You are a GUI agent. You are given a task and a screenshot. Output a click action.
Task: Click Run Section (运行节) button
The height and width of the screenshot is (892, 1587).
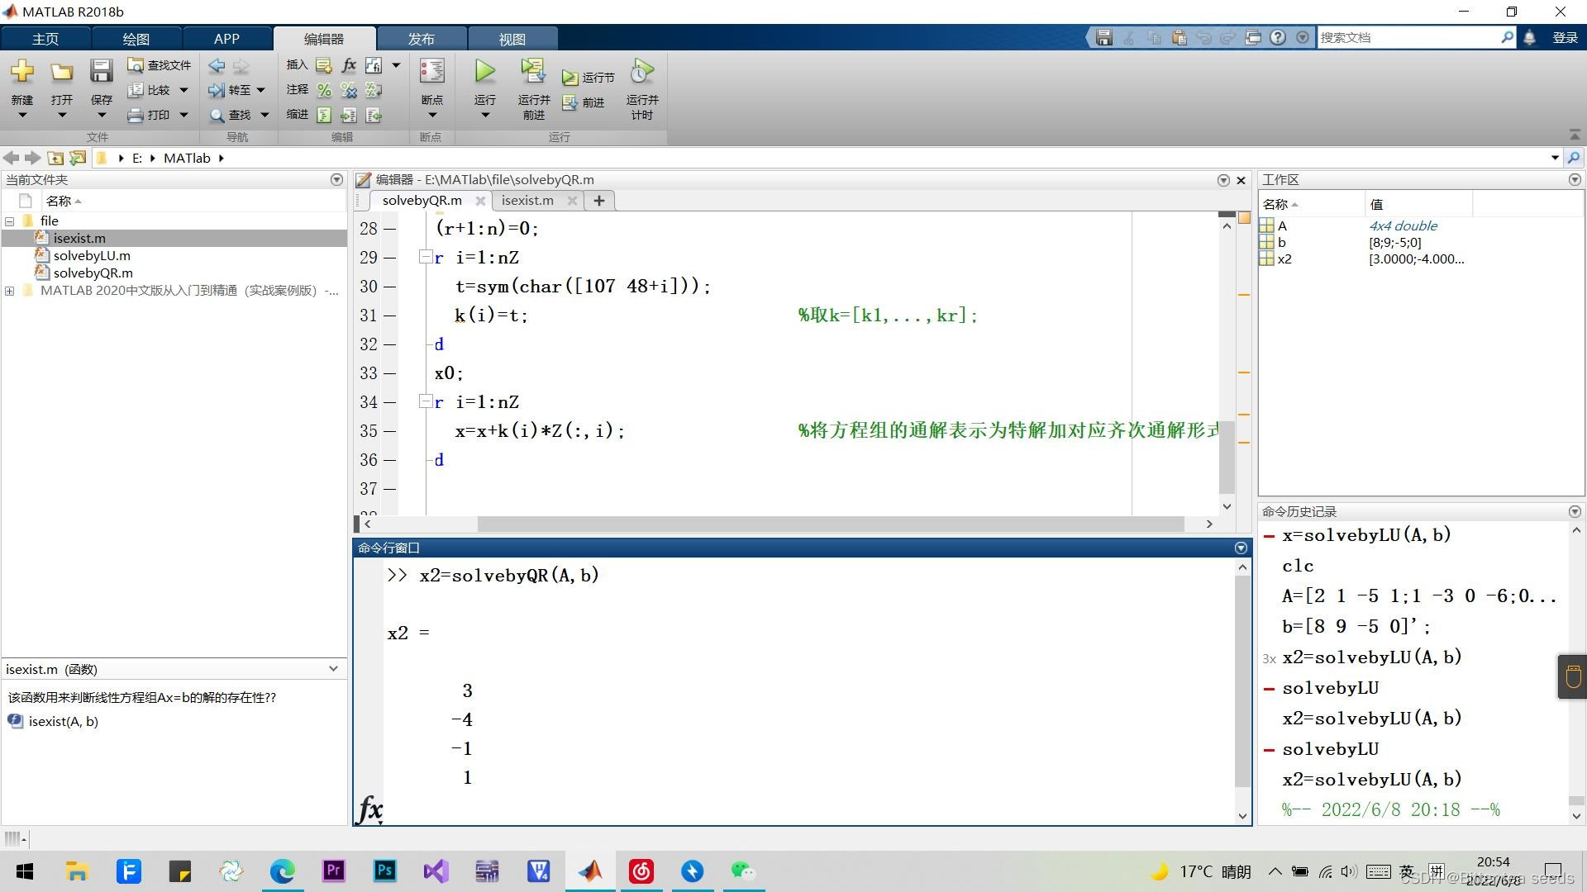(x=589, y=78)
